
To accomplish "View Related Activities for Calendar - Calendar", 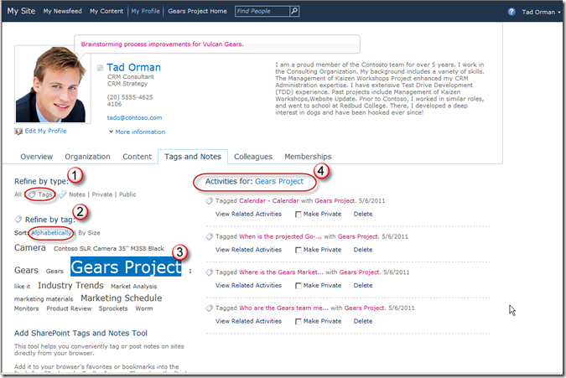I will point(248,214).
